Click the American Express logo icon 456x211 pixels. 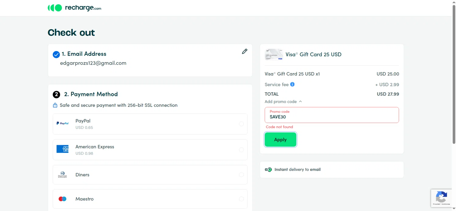coord(63,149)
